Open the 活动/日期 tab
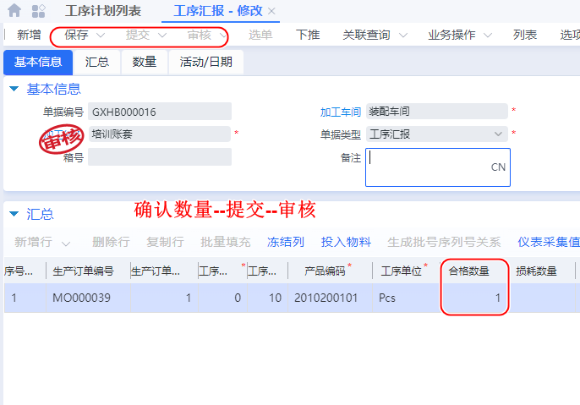580x405 pixels. click(x=206, y=62)
